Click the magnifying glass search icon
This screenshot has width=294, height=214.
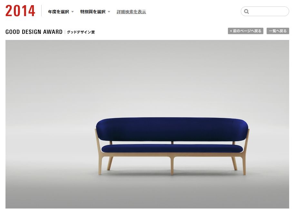tap(246, 11)
